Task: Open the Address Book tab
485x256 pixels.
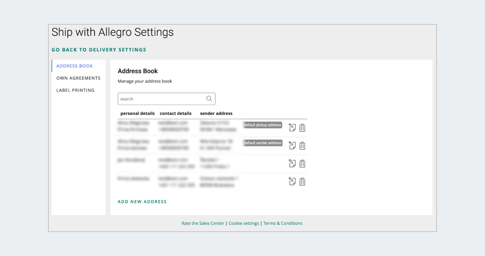Action: click(x=75, y=66)
